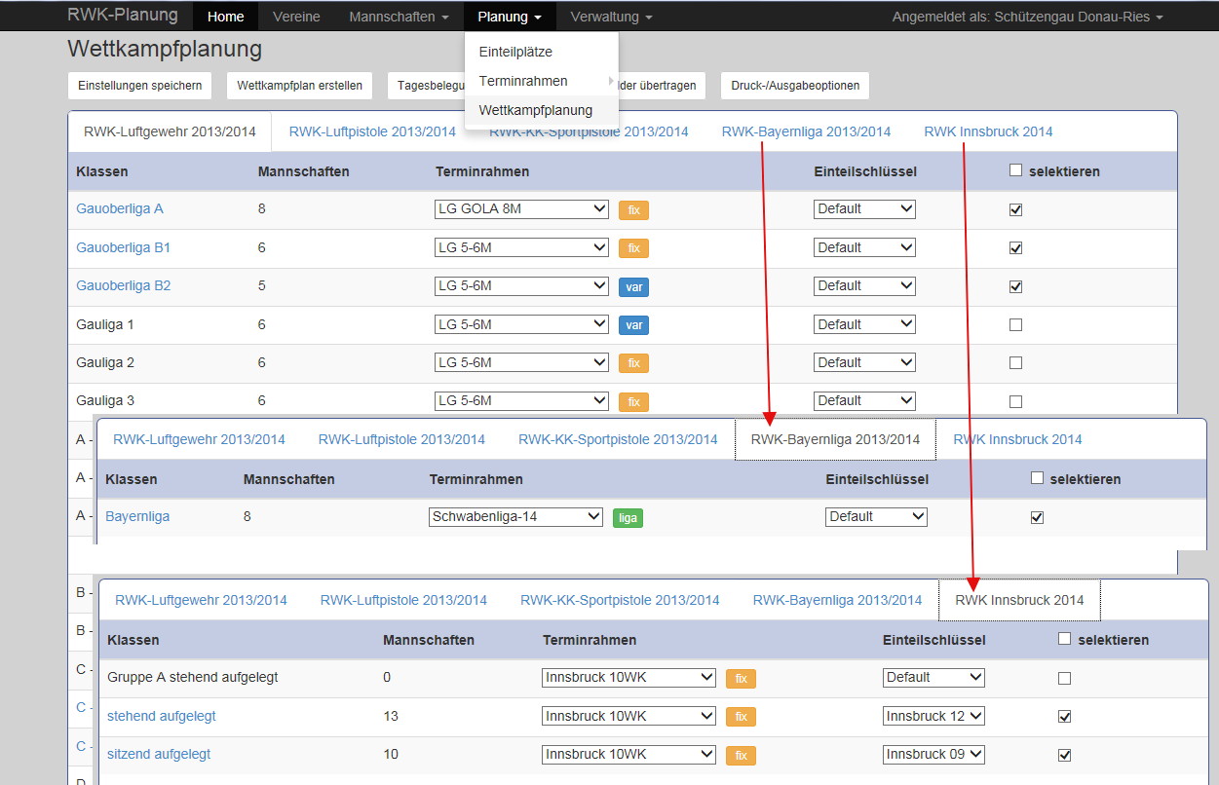The height and width of the screenshot is (785, 1219).
Task: Click the fix badge in Gauoberliga A row
Action: tap(633, 209)
